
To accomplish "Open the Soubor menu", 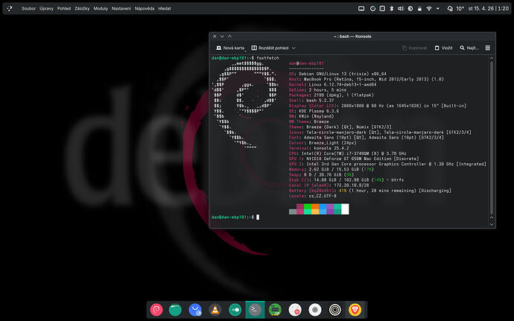I will [28, 8].
